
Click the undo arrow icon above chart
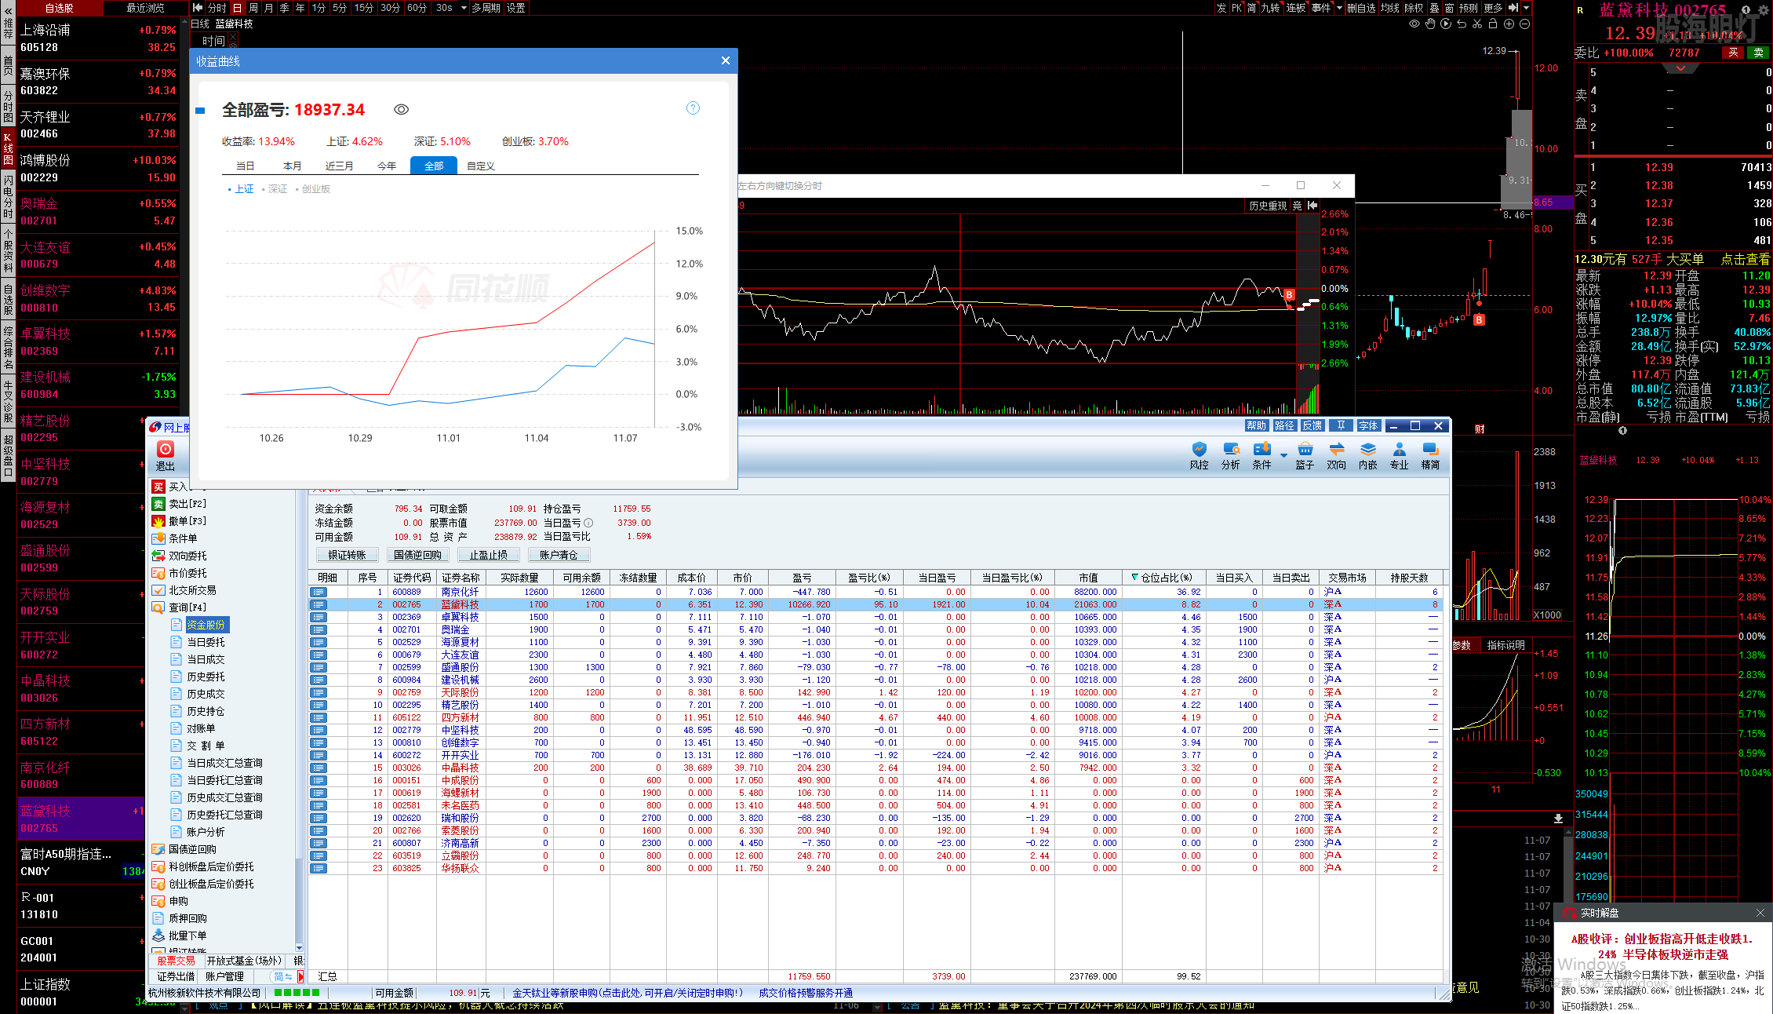click(x=1462, y=24)
